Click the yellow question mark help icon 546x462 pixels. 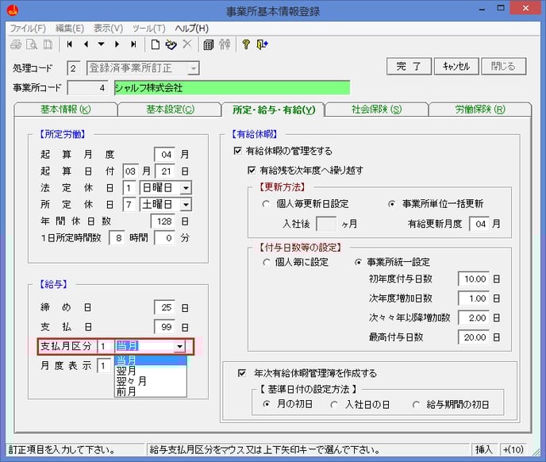(x=246, y=44)
